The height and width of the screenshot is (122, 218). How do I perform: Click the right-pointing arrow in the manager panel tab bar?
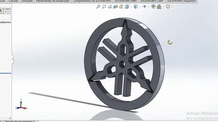10,12
